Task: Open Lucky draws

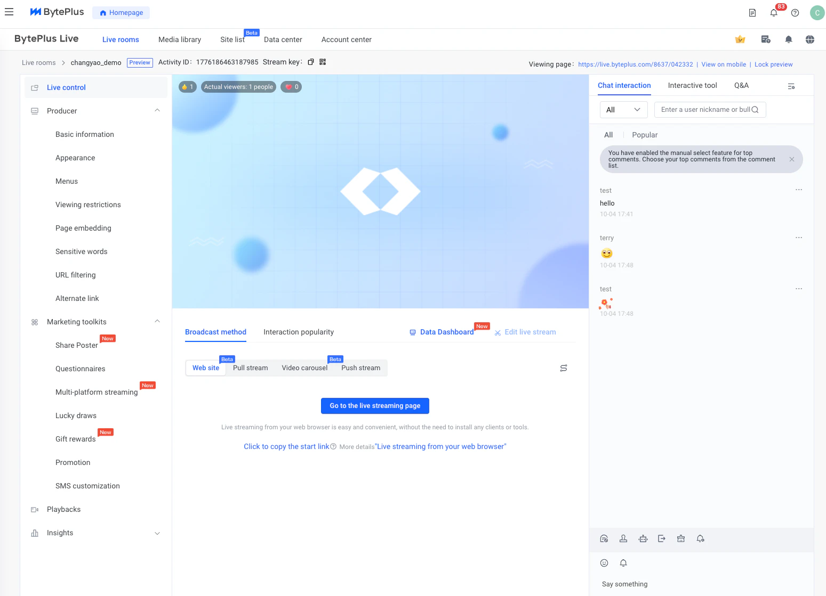Action: 76,415
